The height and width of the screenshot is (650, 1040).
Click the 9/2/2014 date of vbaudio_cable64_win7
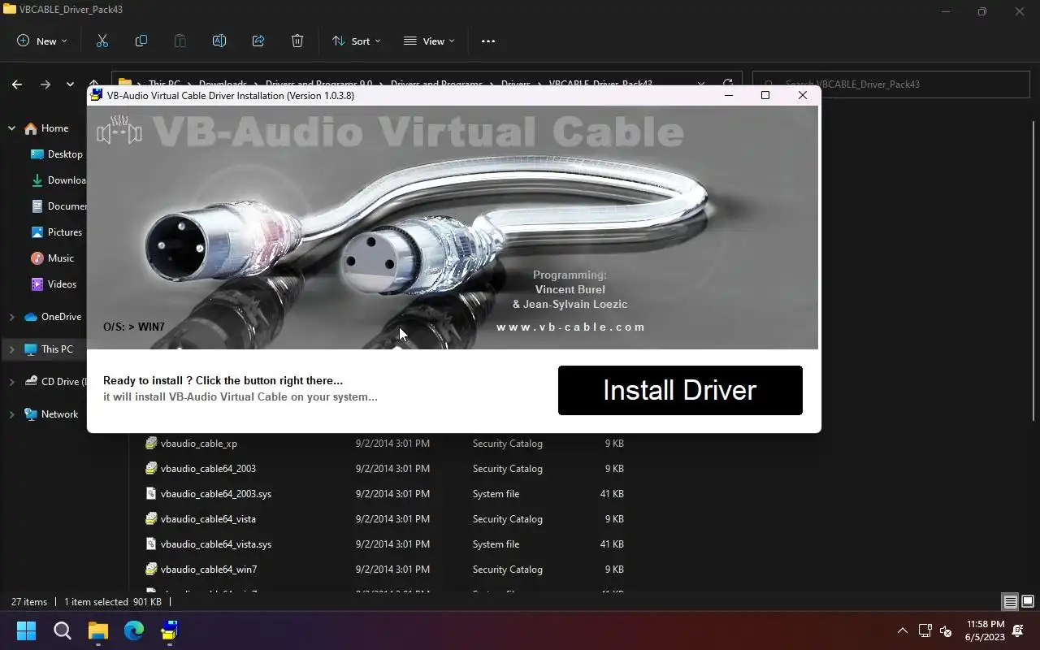pos(392,570)
